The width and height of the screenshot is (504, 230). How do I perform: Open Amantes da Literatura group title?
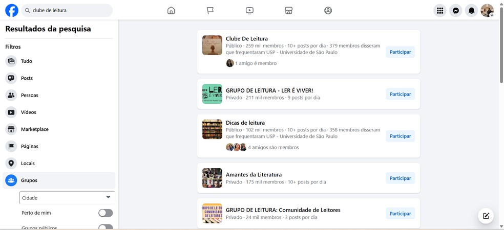pyautogui.click(x=254, y=174)
